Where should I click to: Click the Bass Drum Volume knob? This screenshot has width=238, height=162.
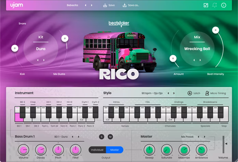[24, 150]
